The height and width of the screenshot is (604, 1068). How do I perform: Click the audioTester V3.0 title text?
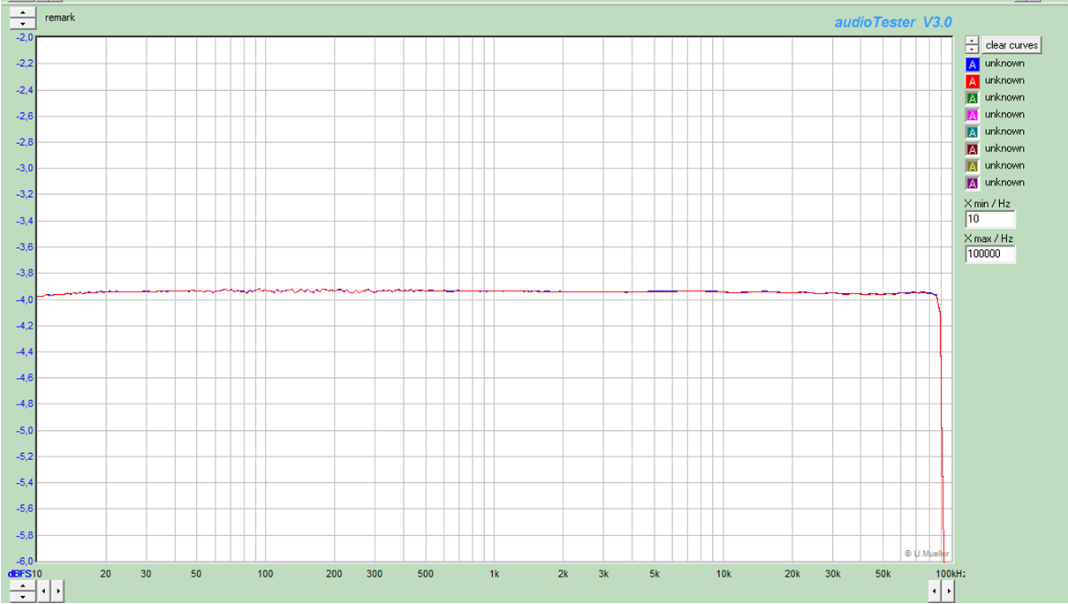point(893,22)
